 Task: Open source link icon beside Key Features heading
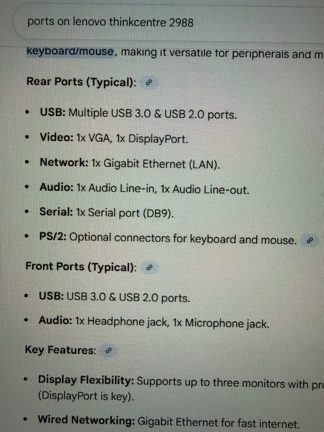coord(108,350)
